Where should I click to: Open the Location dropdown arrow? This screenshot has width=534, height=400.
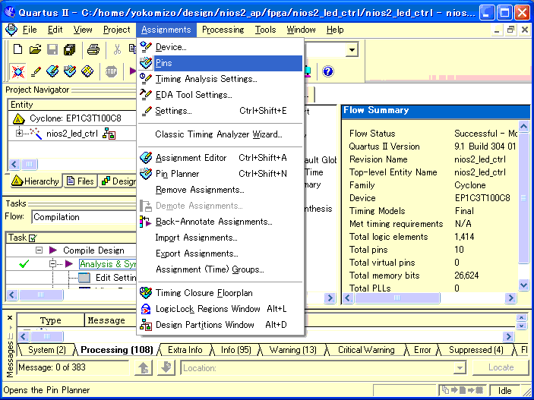pos(460,368)
